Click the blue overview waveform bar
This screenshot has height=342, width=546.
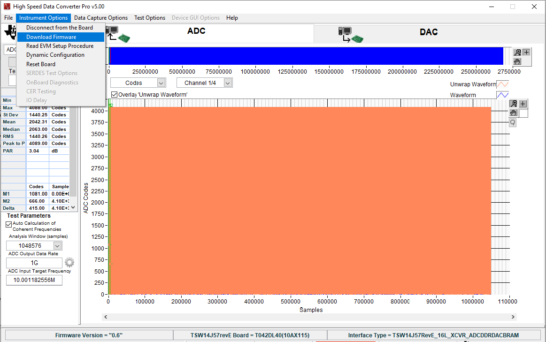point(306,56)
